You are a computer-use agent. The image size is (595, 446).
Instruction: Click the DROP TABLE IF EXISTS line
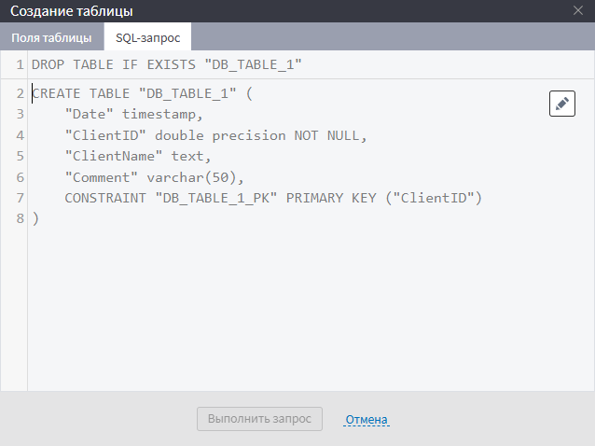click(167, 65)
